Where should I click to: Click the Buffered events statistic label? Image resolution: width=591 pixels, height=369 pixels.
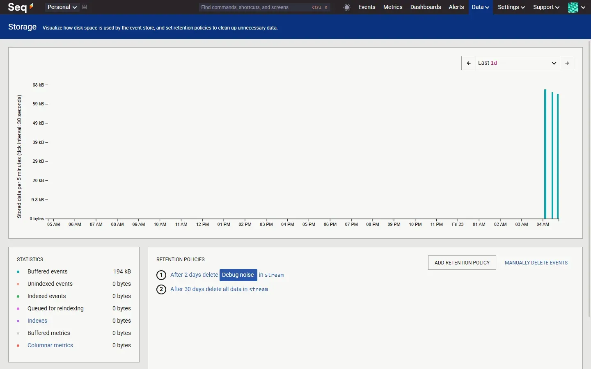pos(48,272)
